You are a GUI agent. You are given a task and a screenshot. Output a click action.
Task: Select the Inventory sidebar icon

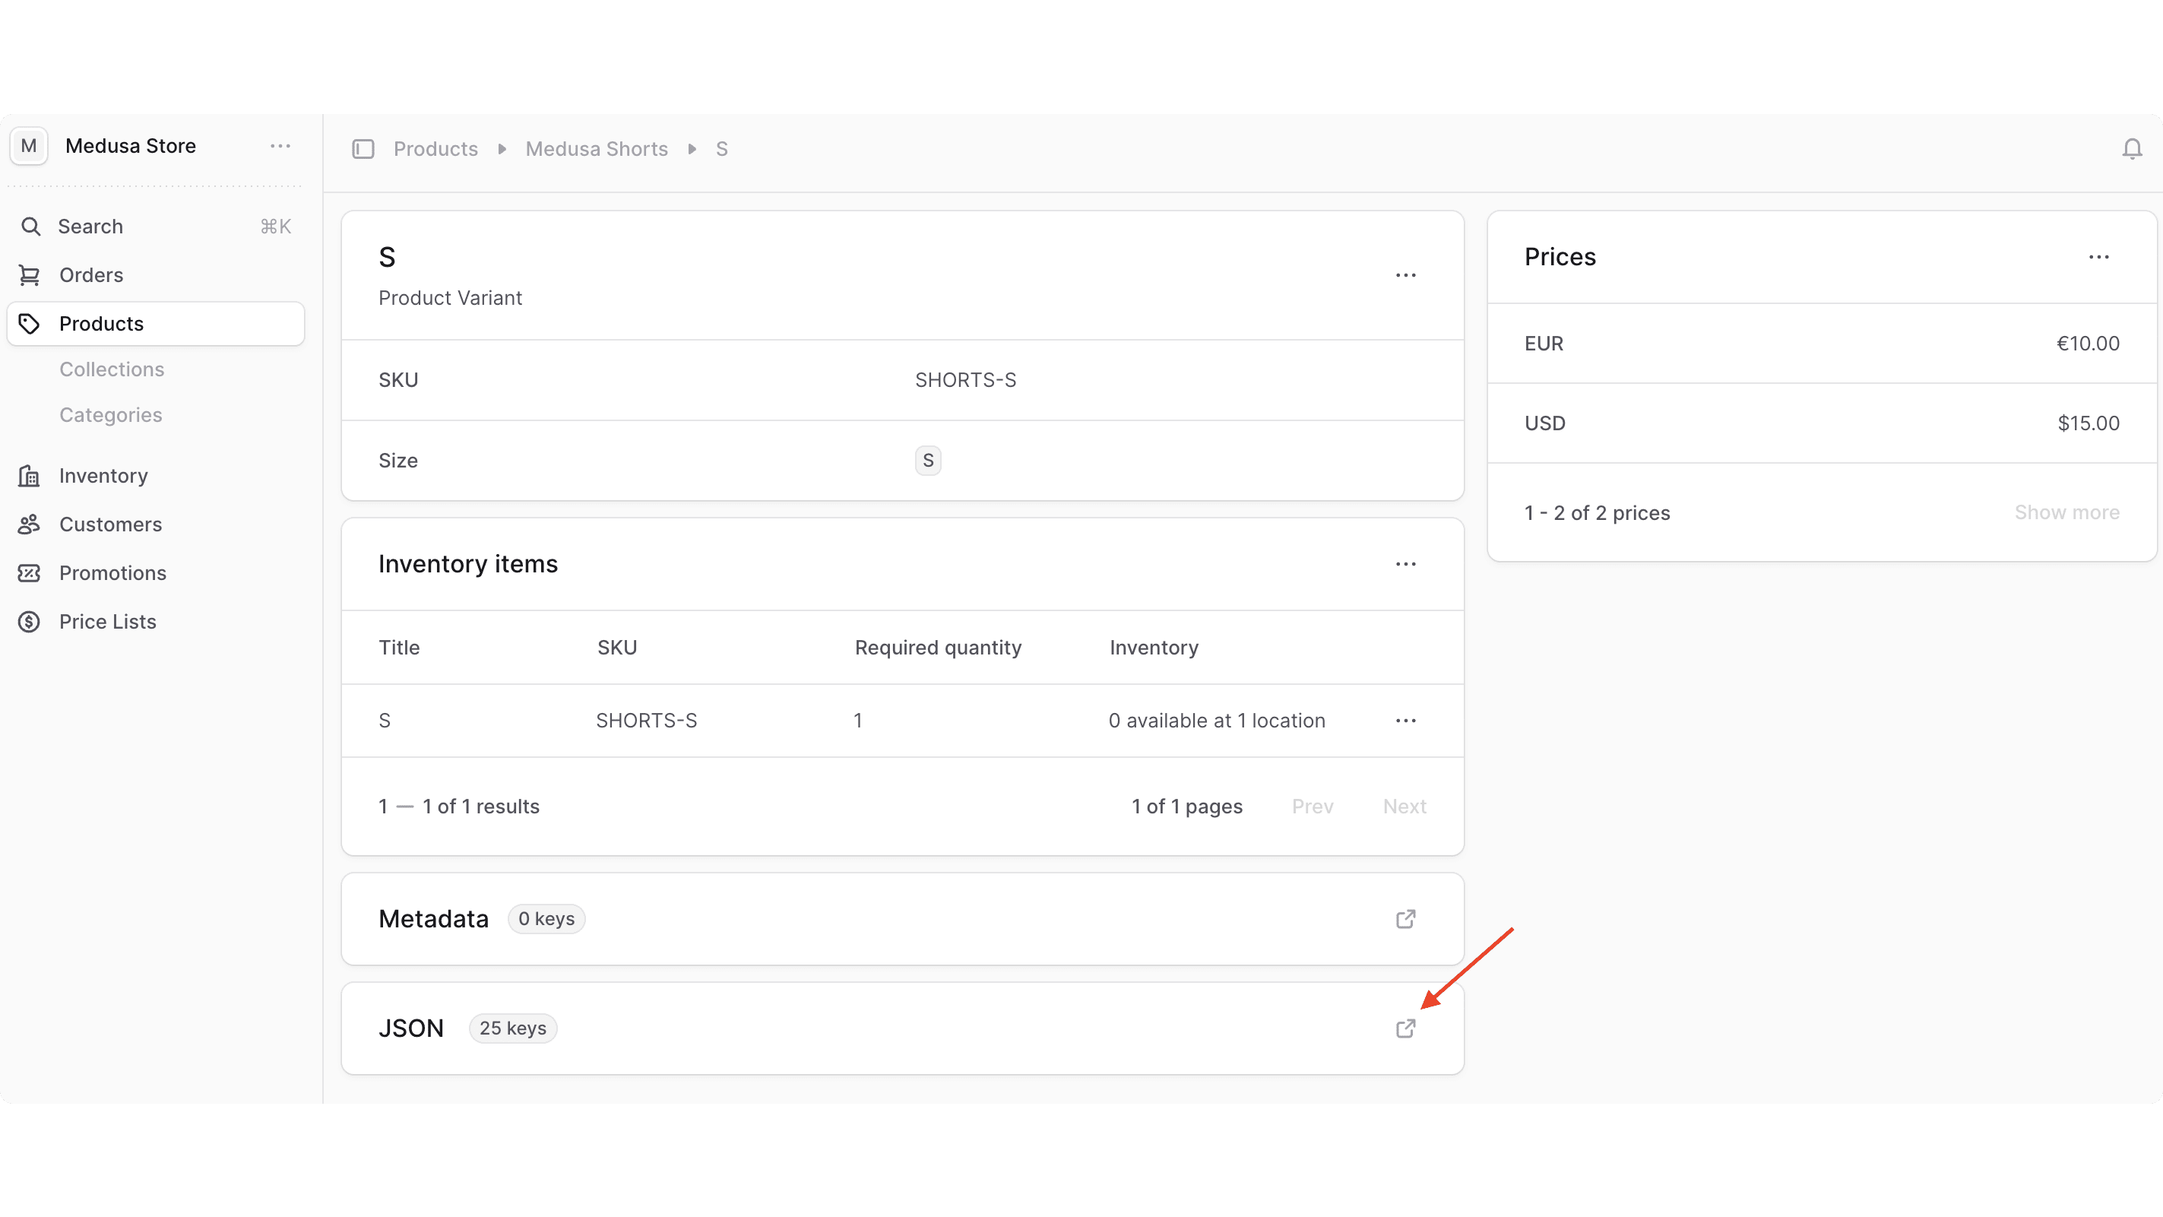(x=30, y=475)
